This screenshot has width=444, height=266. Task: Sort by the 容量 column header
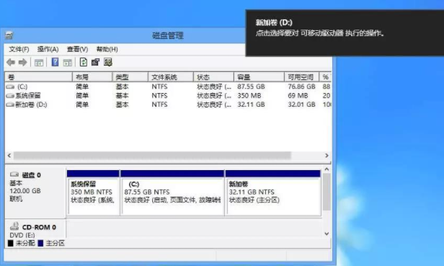coord(259,76)
